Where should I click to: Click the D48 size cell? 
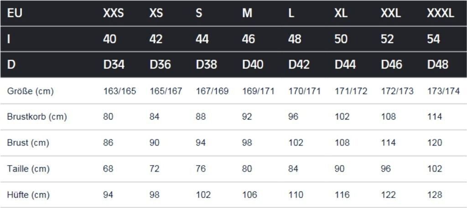[x=438, y=65]
